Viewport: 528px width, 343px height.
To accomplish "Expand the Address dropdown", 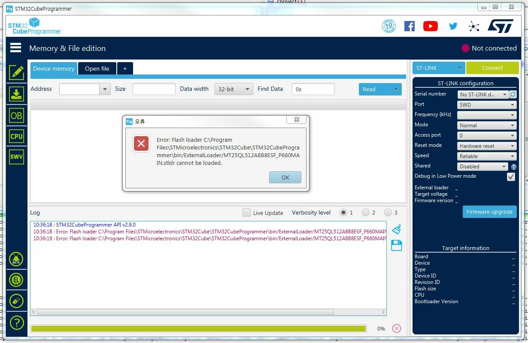I will pos(105,89).
